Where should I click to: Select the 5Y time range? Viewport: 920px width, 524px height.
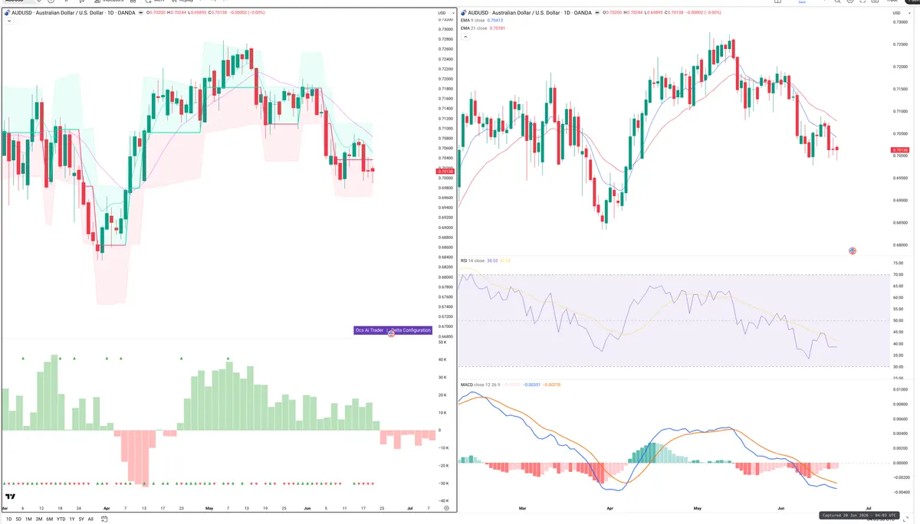(x=81, y=519)
